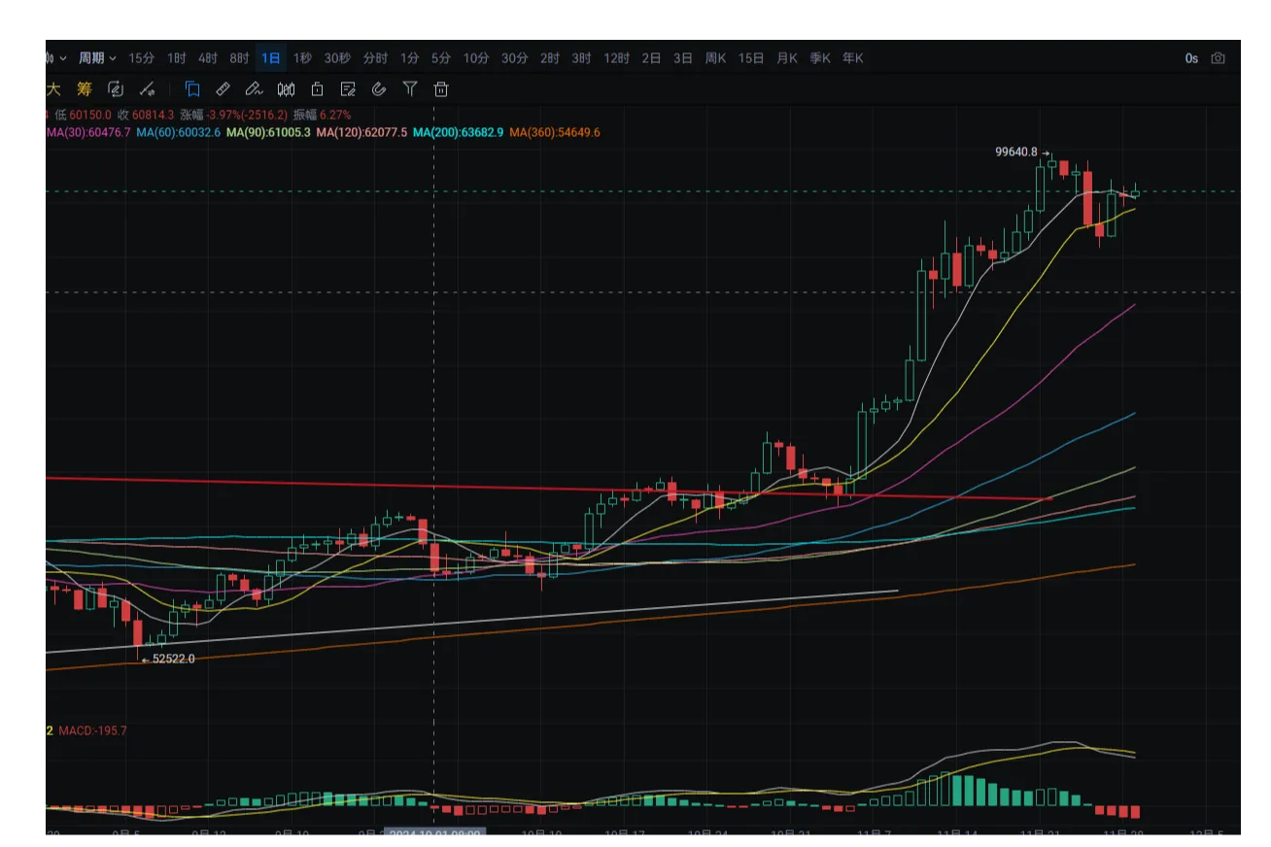1271x847 pixels.
Task: Click the 99640.8 high price marker
Action: pyautogui.click(x=1016, y=152)
